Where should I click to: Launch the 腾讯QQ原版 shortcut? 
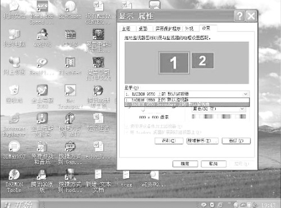click(x=42, y=181)
